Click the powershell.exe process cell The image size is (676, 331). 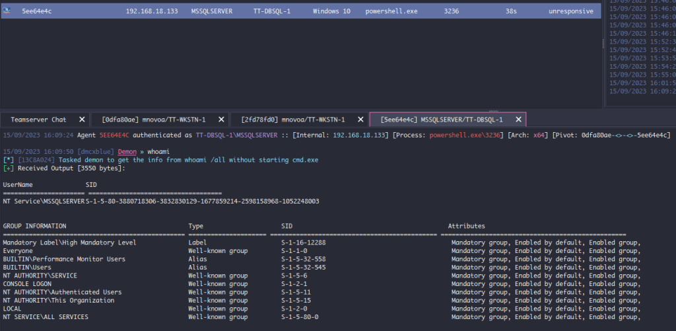click(x=391, y=11)
